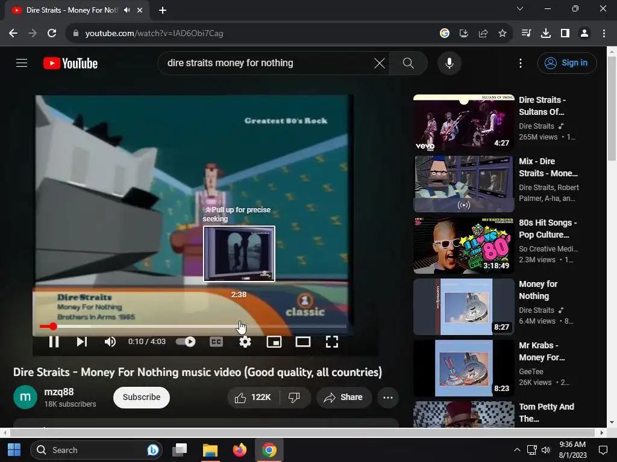Share the video

point(344,398)
